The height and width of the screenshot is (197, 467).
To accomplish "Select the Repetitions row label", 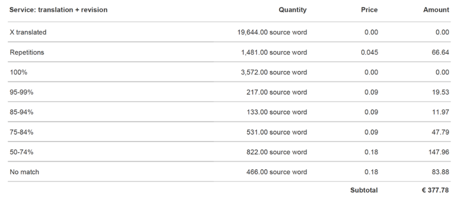I will (27, 52).
